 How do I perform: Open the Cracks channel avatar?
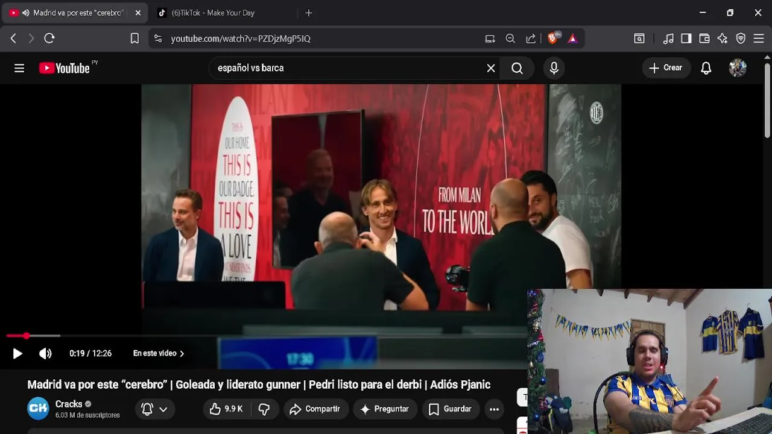38,409
